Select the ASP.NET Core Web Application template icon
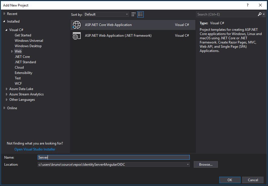 [76, 25]
